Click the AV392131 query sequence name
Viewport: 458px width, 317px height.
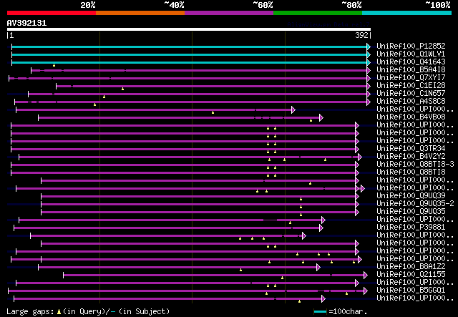coord(26,23)
